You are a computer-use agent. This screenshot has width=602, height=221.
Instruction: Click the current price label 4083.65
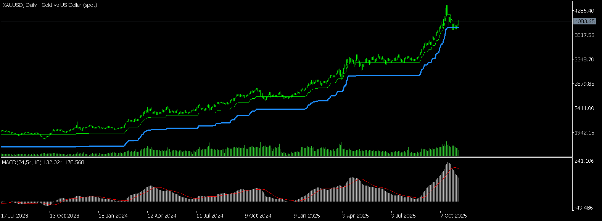[584, 21]
